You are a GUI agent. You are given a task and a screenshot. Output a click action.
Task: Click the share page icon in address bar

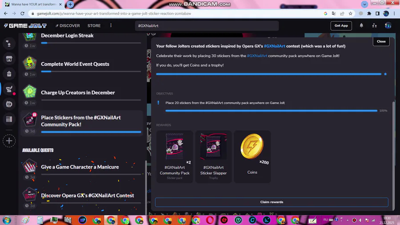click(342, 13)
